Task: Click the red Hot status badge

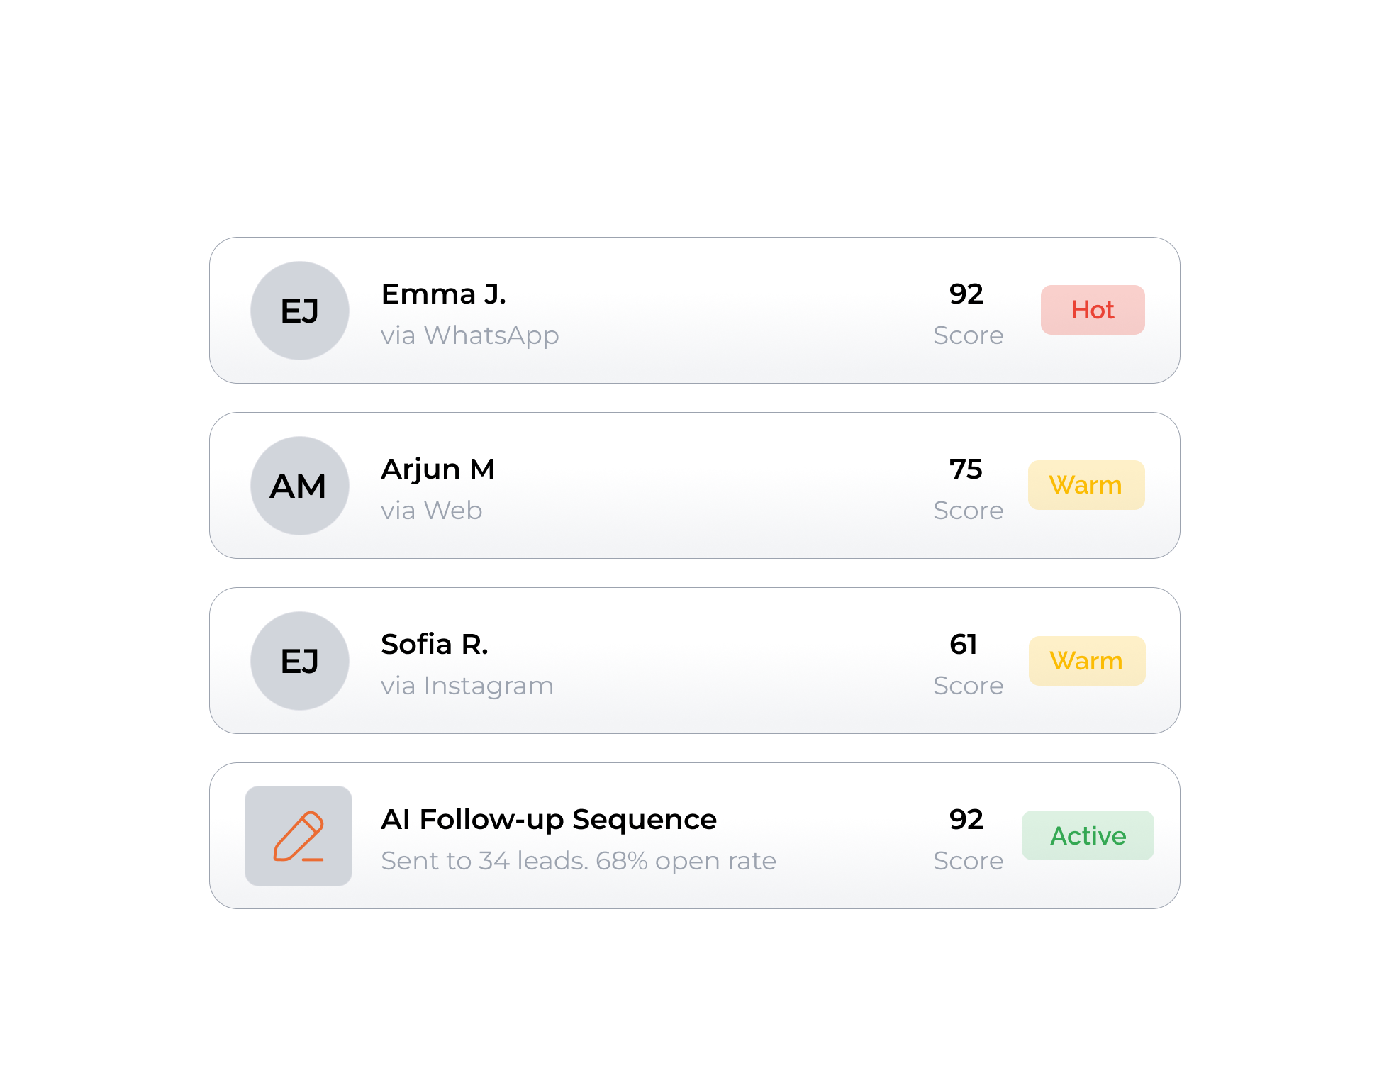Action: [1093, 310]
